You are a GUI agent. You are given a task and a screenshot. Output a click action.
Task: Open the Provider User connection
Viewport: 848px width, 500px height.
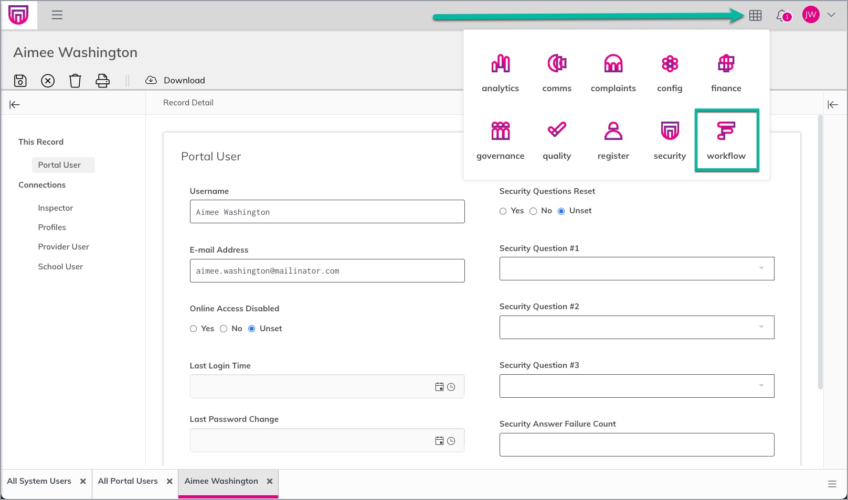click(63, 247)
